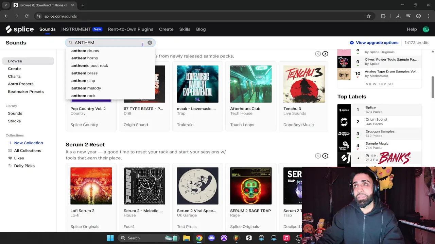Viewport: 435px width, 244px height.
Task: Go to previous newly released packs carousel arrow
Action: point(318,54)
